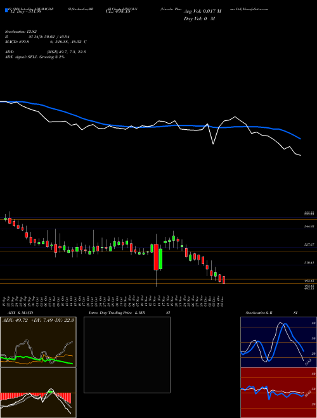This screenshot has width=317, height=418.
Task: Click the blue 12 Day SMA legend square
Action: (6, 10)
